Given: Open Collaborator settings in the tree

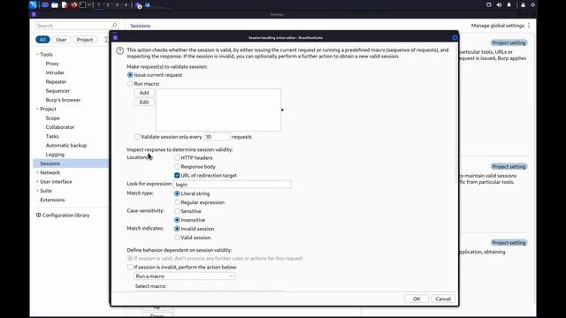Looking at the screenshot, I should coord(60,127).
